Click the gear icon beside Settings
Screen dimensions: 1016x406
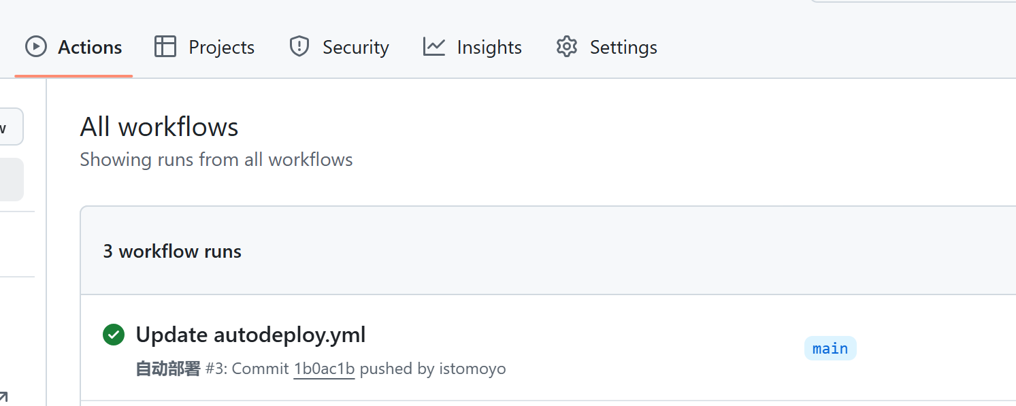pos(566,47)
